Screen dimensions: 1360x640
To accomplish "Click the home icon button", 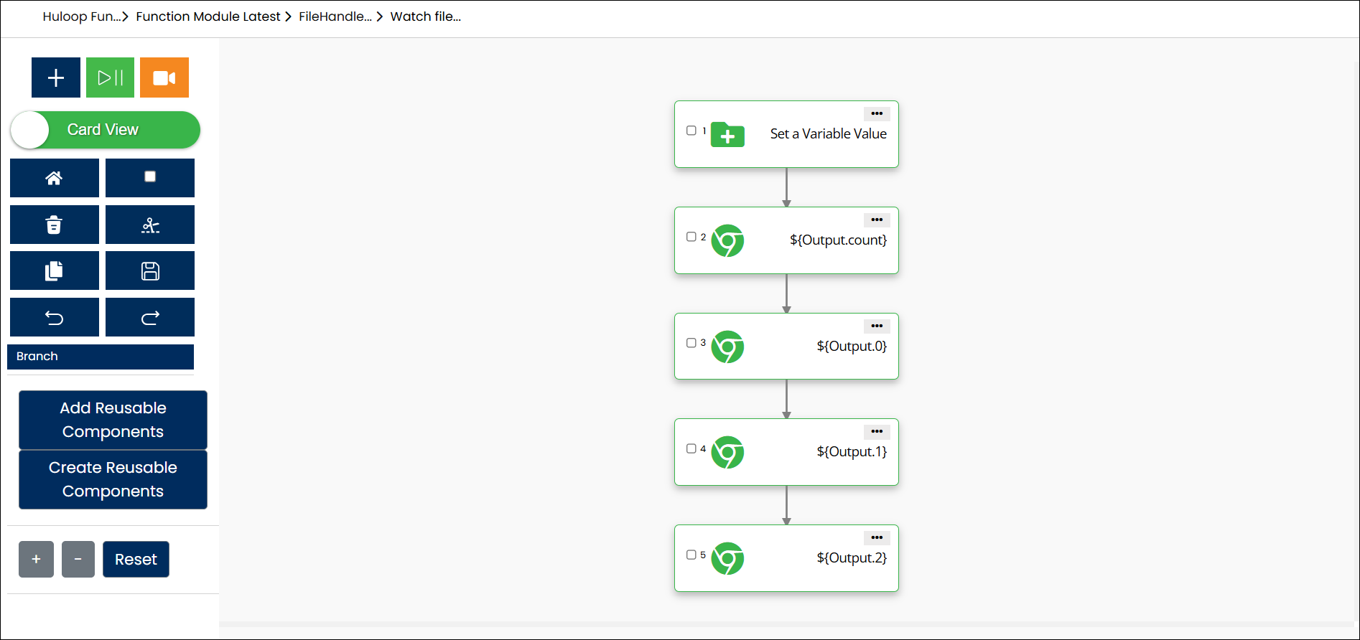I will [55, 178].
